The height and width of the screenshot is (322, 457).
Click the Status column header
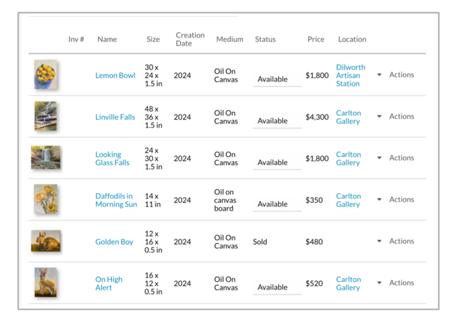[265, 39]
